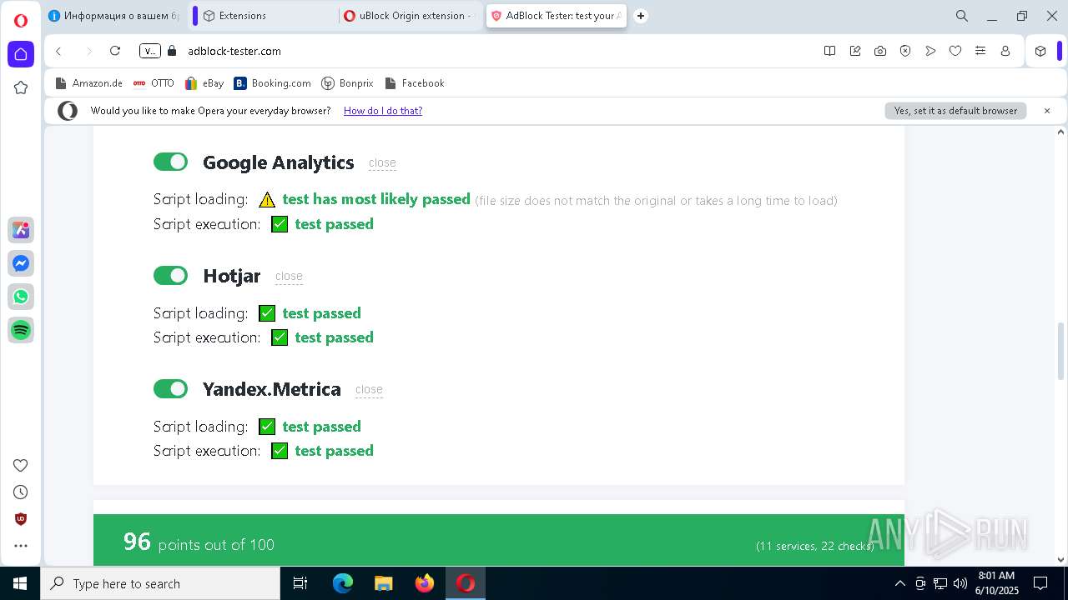Open the Facebook bookmark
Viewport: 1068px width, 600px height.
pos(414,83)
